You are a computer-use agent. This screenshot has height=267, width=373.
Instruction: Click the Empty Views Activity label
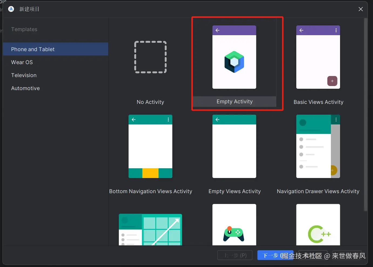pyautogui.click(x=234, y=191)
